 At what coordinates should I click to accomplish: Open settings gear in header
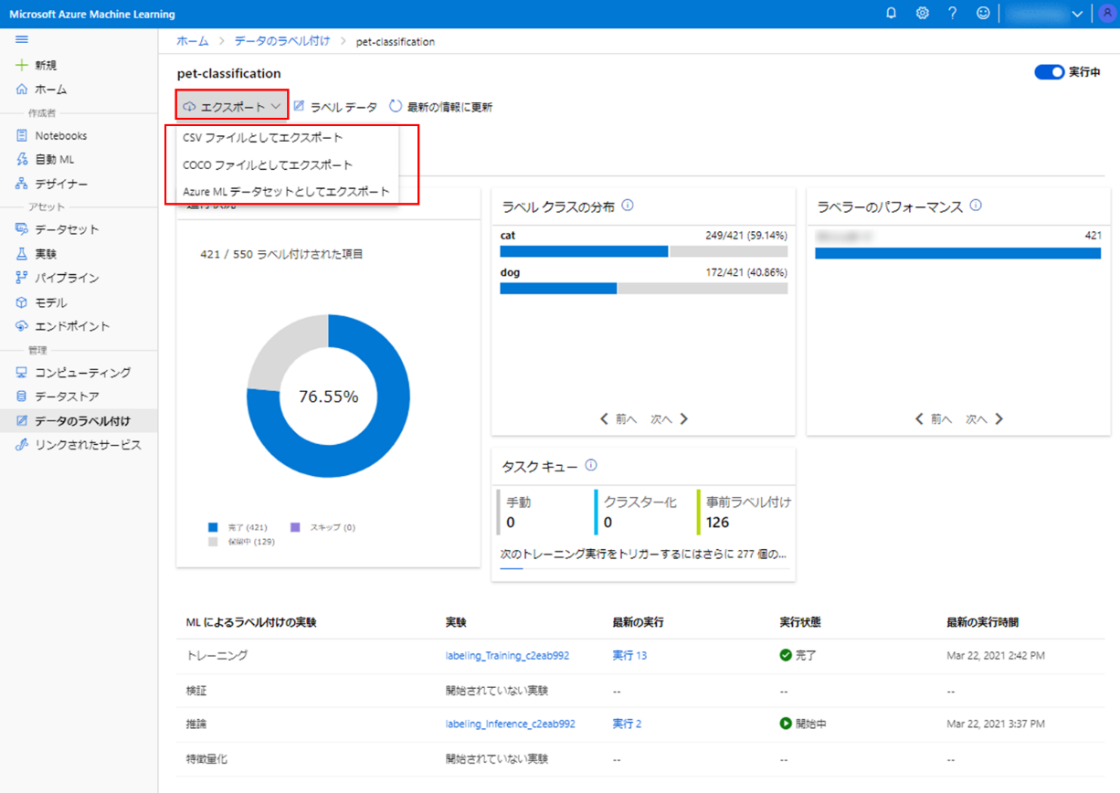923,14
